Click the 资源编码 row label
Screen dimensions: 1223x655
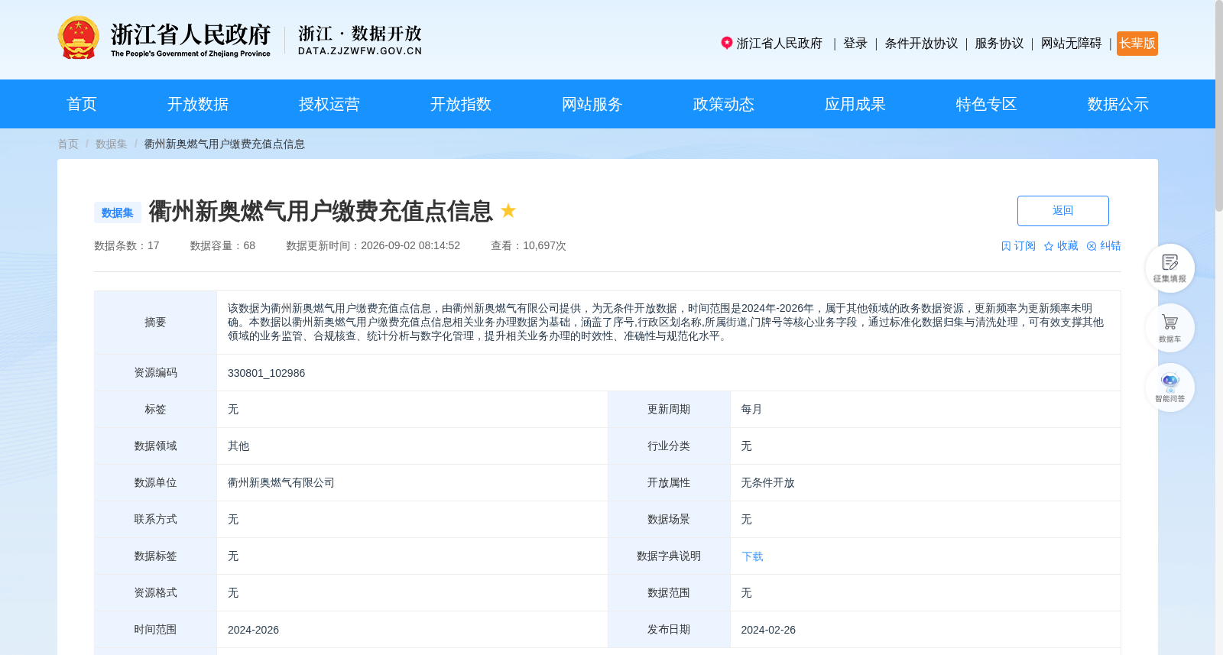pos(155,373)
